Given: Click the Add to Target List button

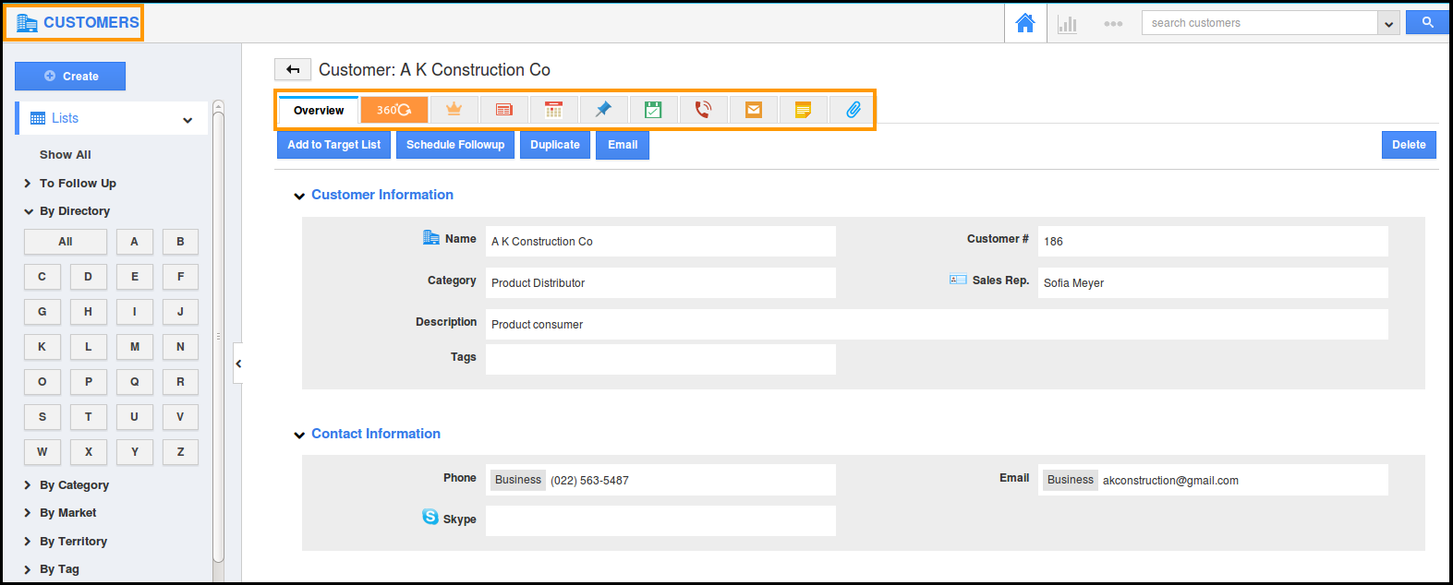Looking at the screenshot, I should pyautogui.click(x=333, y=145).
